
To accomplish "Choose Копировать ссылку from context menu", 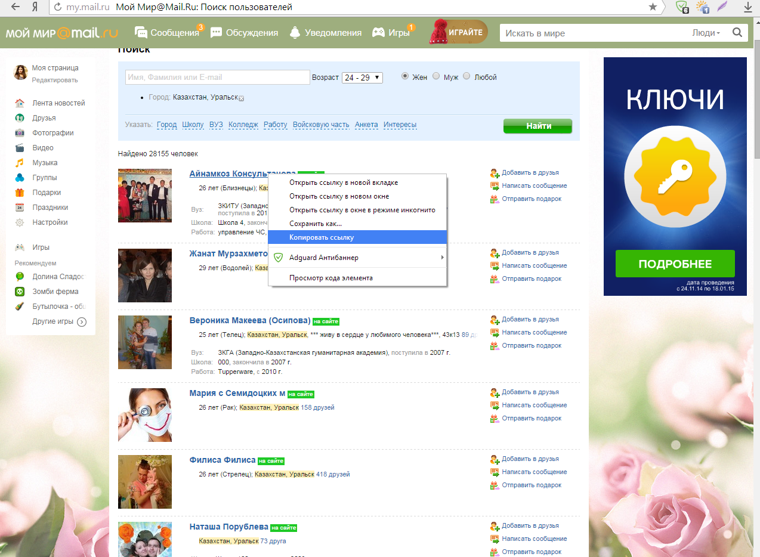I will click(x=357, y=237).
